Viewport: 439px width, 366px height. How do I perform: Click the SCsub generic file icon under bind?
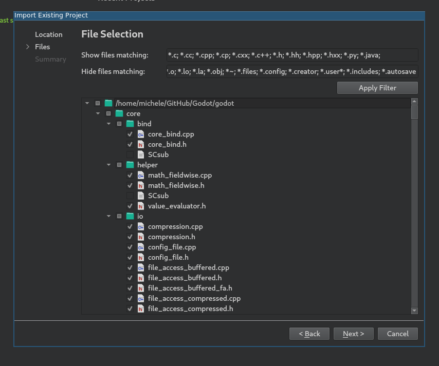tap(141, 155)
